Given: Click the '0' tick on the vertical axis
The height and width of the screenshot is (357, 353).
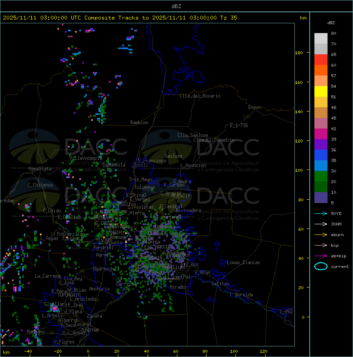Looking at the screenshot, I should tap(303, 317).
